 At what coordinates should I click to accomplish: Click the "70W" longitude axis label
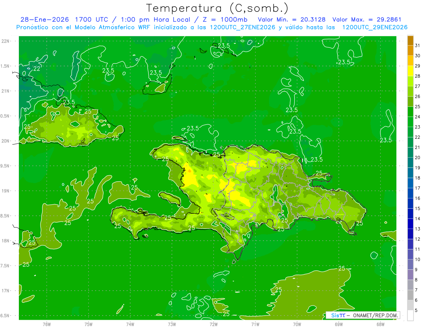[297, 324]
